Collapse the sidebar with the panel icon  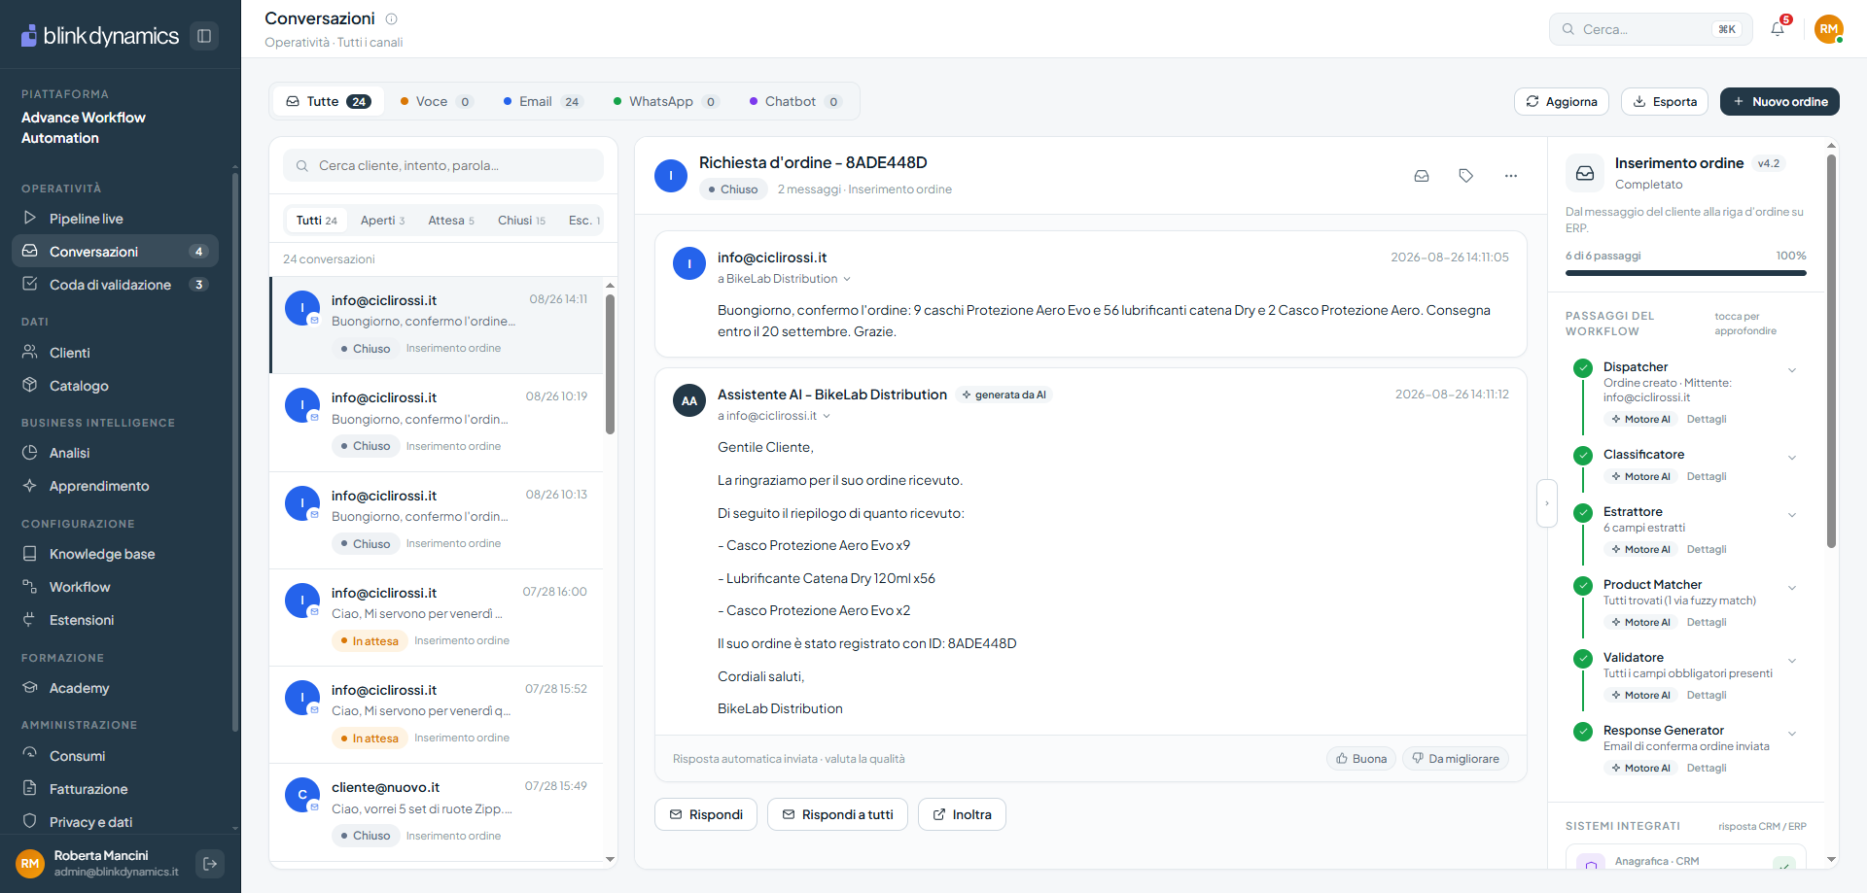204,36
